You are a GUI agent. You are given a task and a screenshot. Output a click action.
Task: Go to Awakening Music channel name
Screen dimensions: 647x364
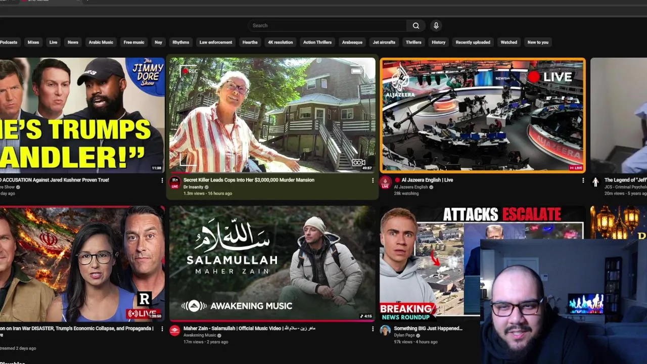click(x=200, y=336)
